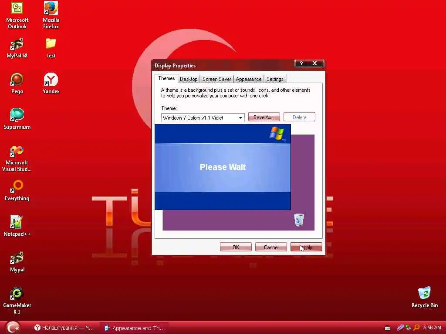Screen dimensions: 446x334
Task: Open the Screen Saver tab
Action: (x=216, y=79)
